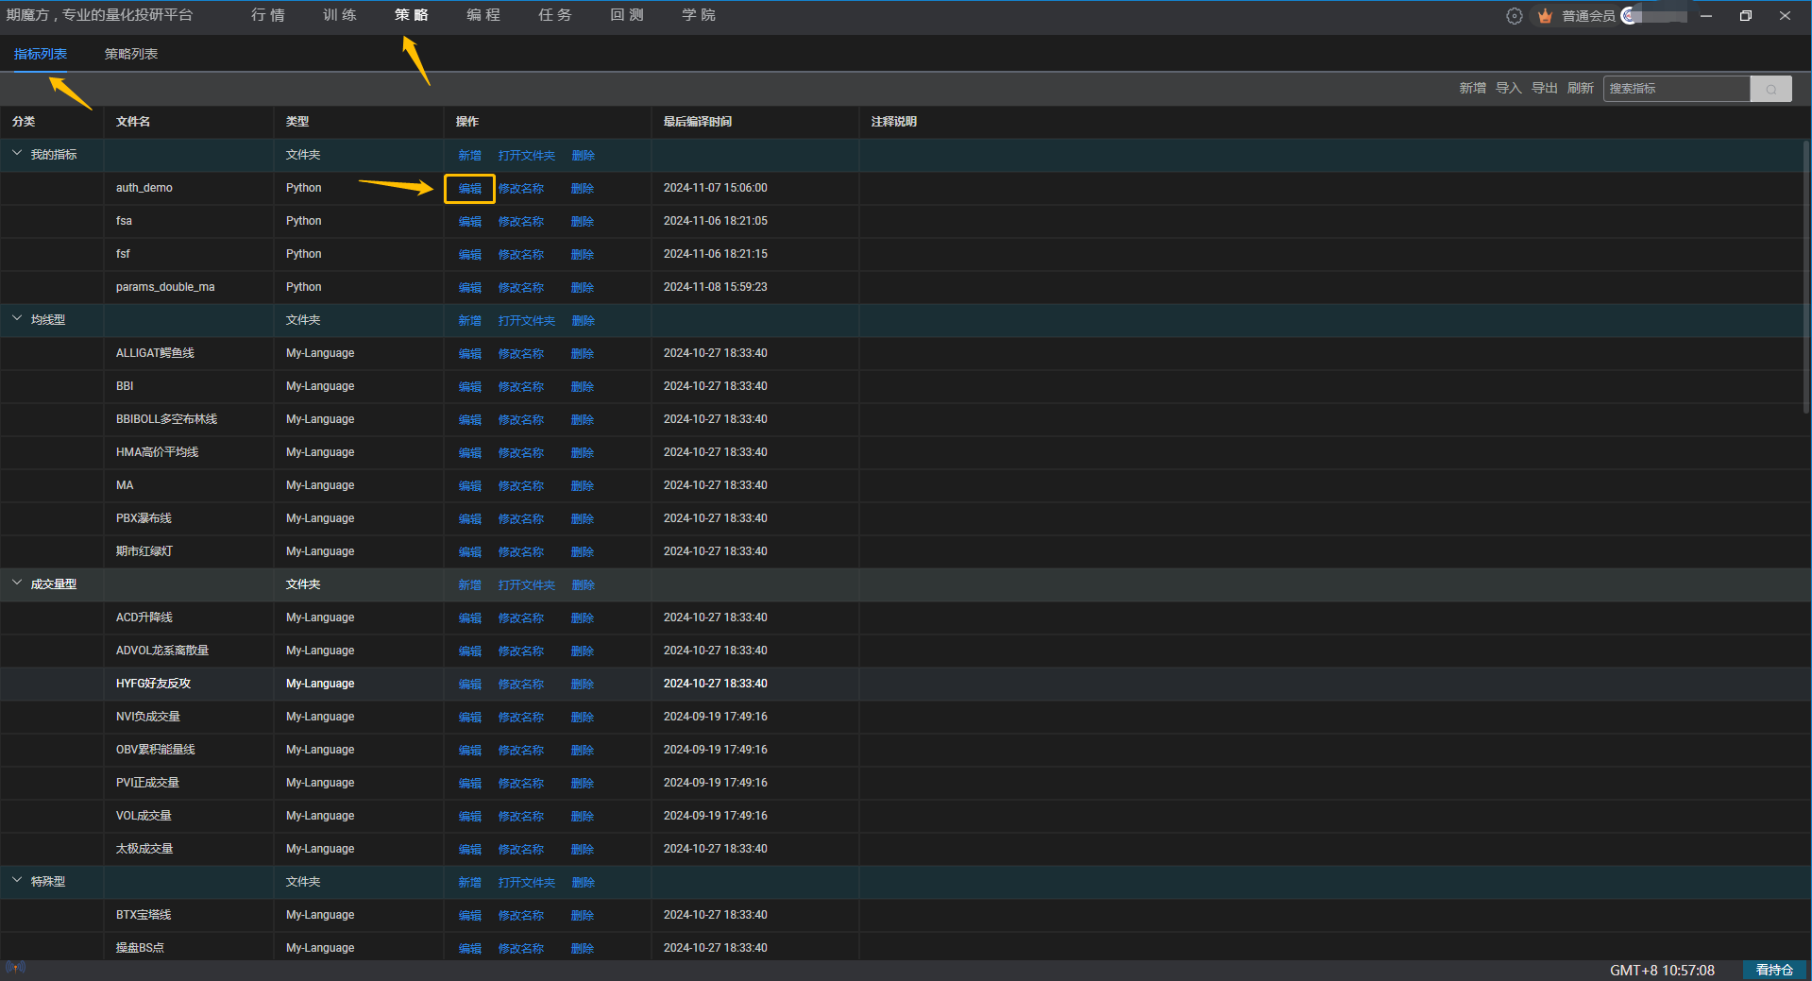Viewport: 1812px width, 981px height.
Task: Click 编辑 for HYFG好友反攻
Action: click(x=469, y=685)
